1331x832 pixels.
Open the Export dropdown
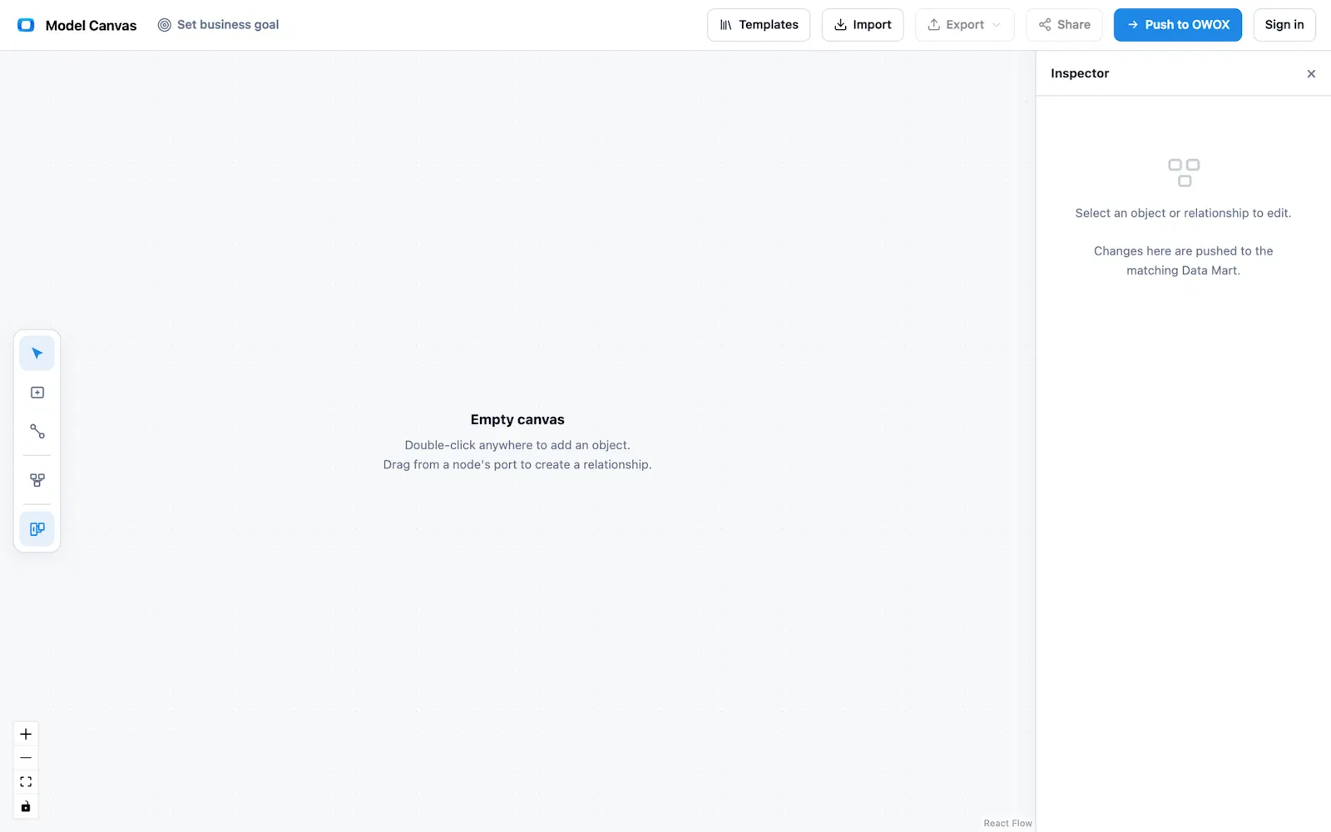[965, 25]
